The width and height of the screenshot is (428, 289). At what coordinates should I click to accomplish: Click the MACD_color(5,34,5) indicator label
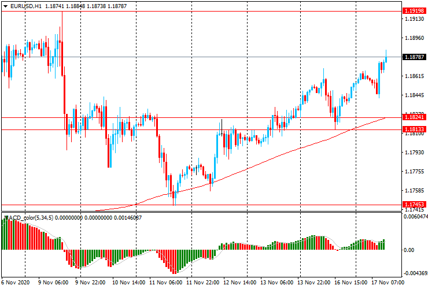tap(29, 218)
